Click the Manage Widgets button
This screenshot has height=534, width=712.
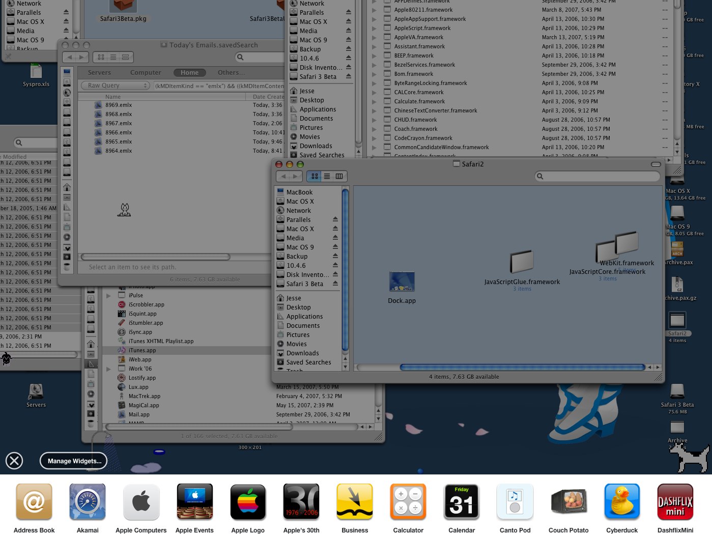coord(74,461)
